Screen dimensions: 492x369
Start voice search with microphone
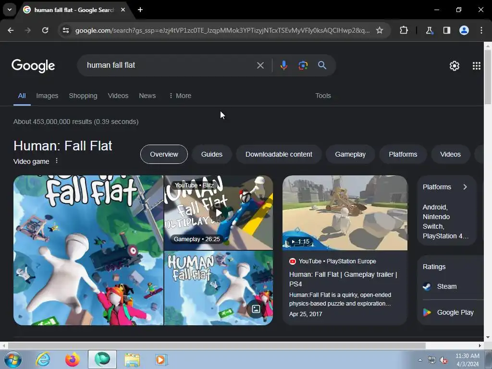click(x=283, y=65)
